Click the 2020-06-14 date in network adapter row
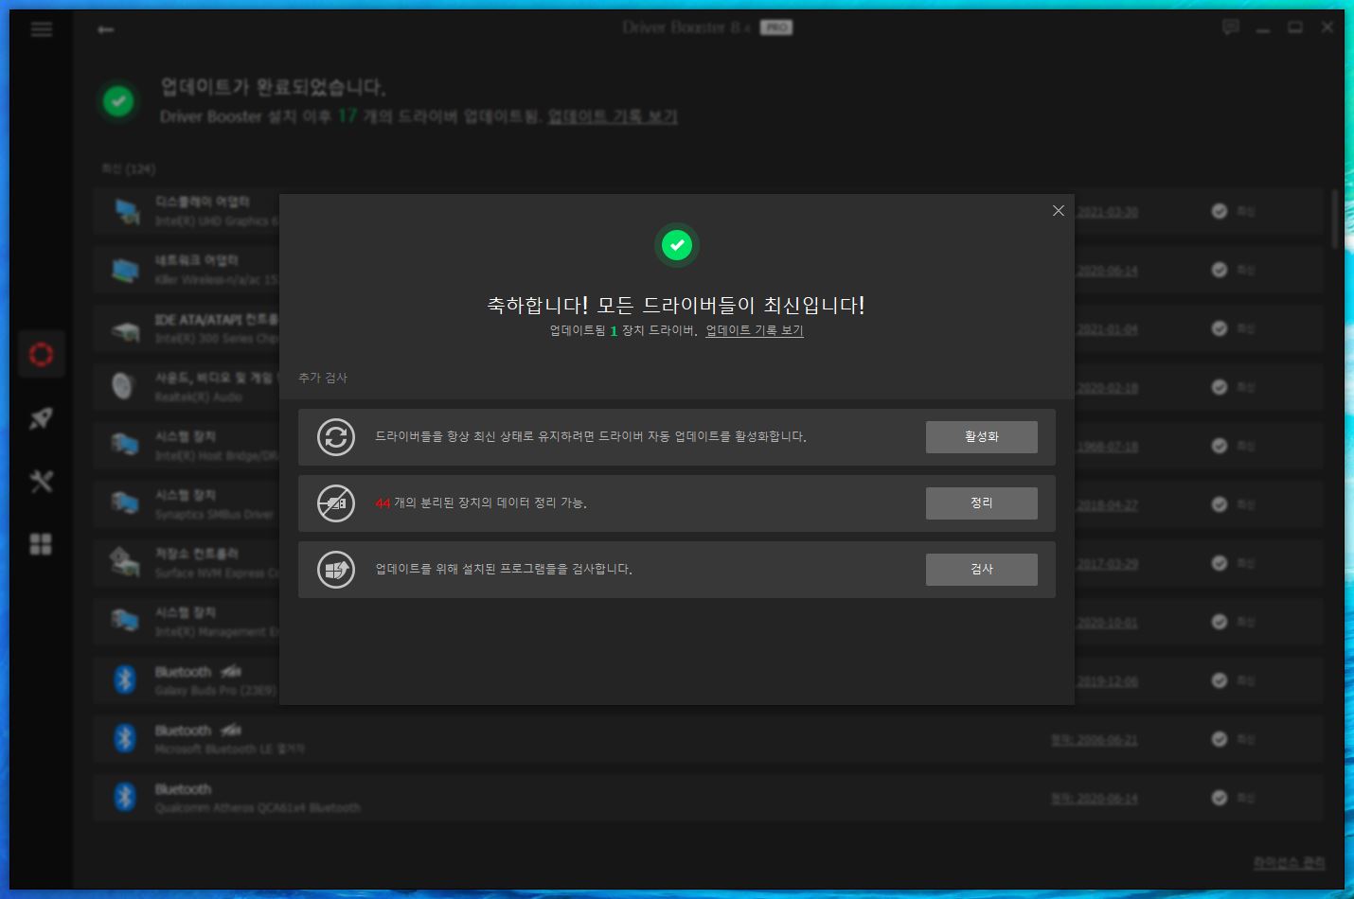The image size is (1354, 899). [1107, 271]
